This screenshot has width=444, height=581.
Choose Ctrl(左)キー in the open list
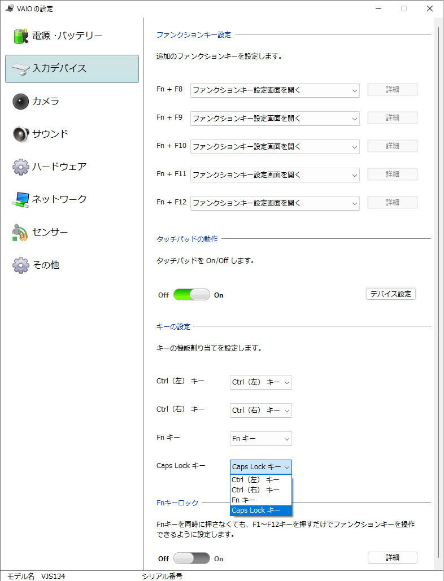pos(261,480)
